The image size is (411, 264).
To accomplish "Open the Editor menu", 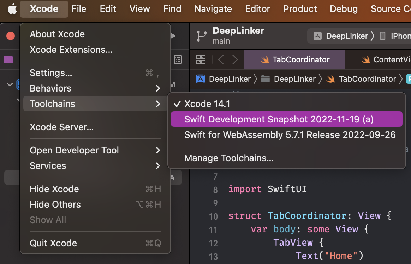I will click(x=258, y=9).
